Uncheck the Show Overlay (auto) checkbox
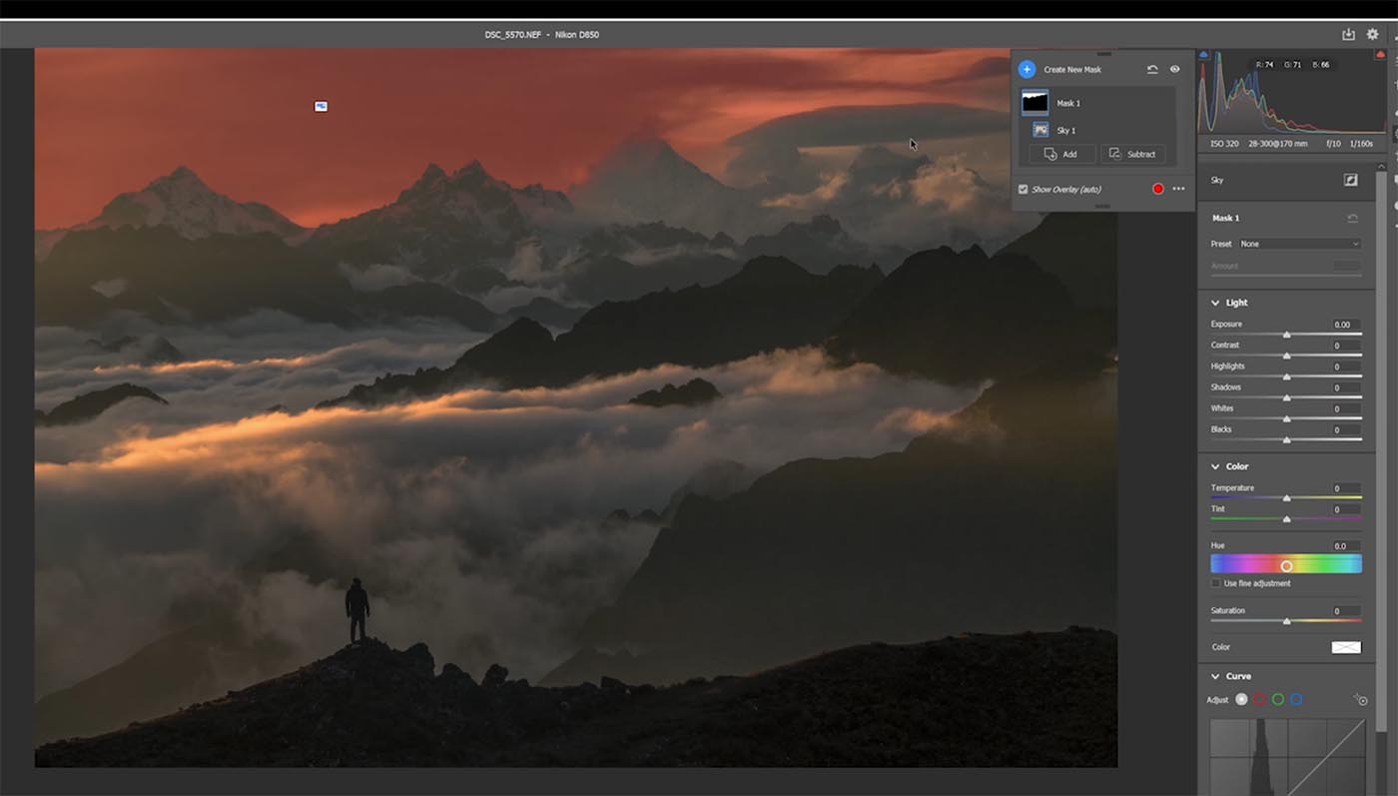This screenshot has height=796, width=1398. [1023, 189]
